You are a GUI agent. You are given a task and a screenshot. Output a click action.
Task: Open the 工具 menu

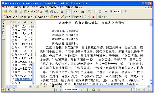(52, 7)
